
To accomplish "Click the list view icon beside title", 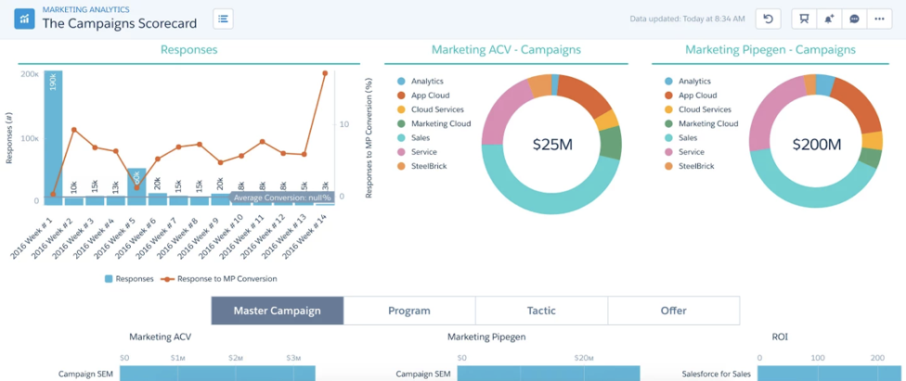I will click(223, 19).
